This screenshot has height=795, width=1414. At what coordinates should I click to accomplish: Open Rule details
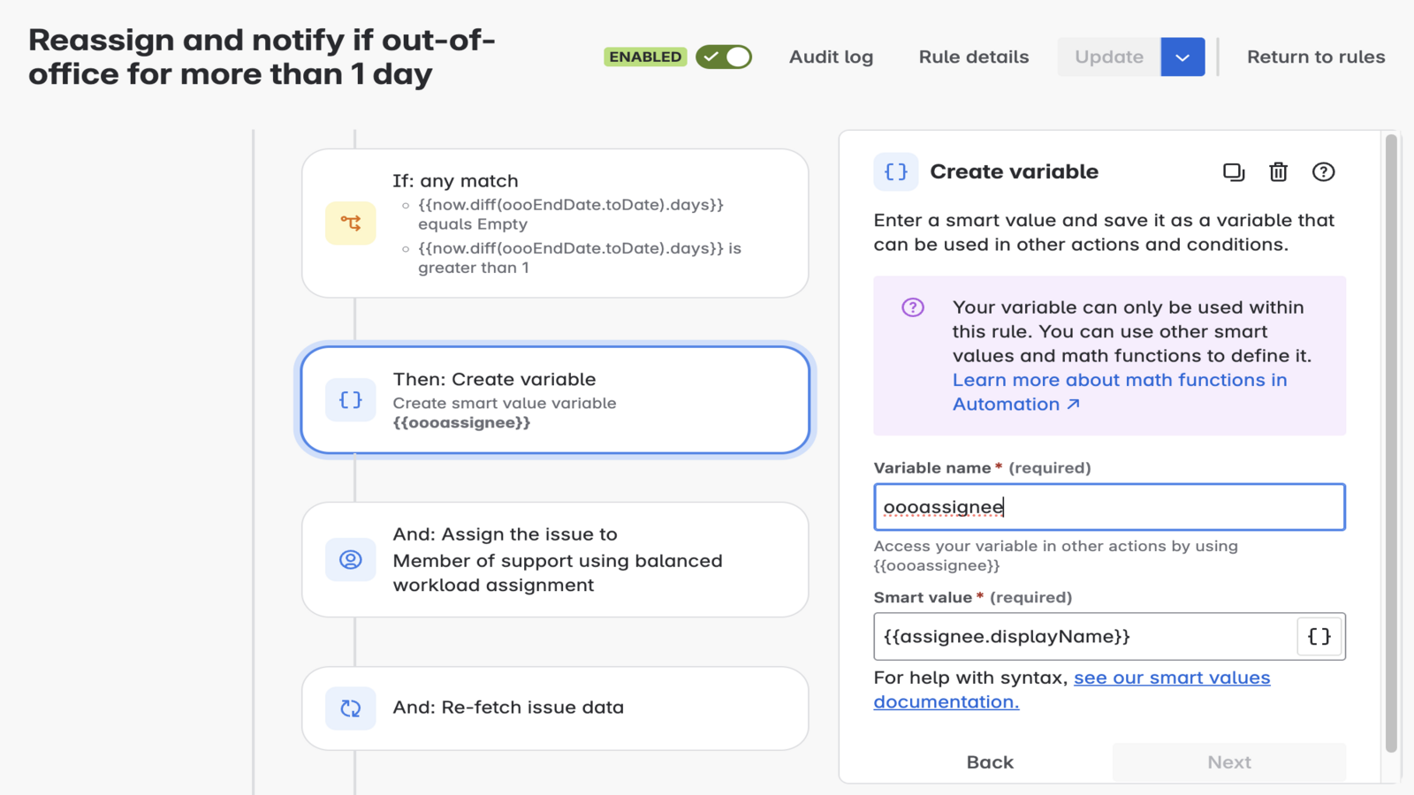pyautogui.click(x=973, y=57)
